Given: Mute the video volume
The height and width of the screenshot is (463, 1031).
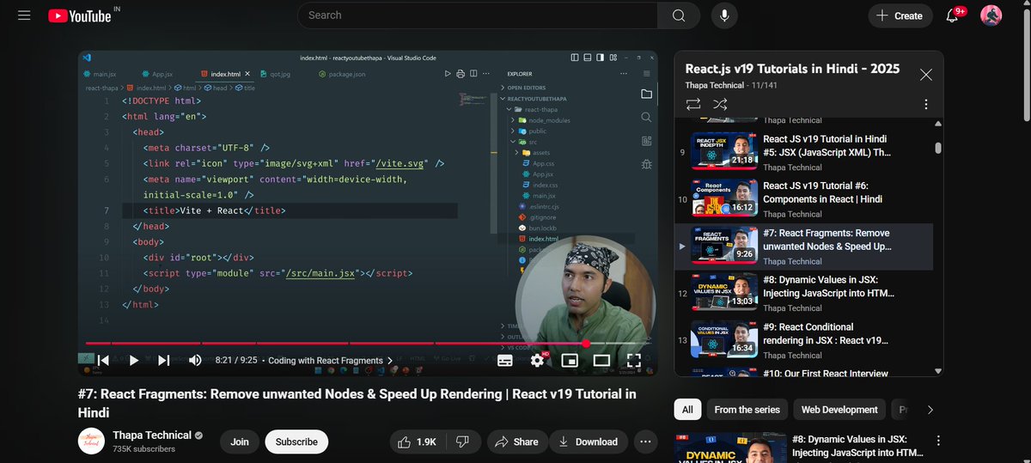Looking at the screenshot, I should tap(195, 361).
